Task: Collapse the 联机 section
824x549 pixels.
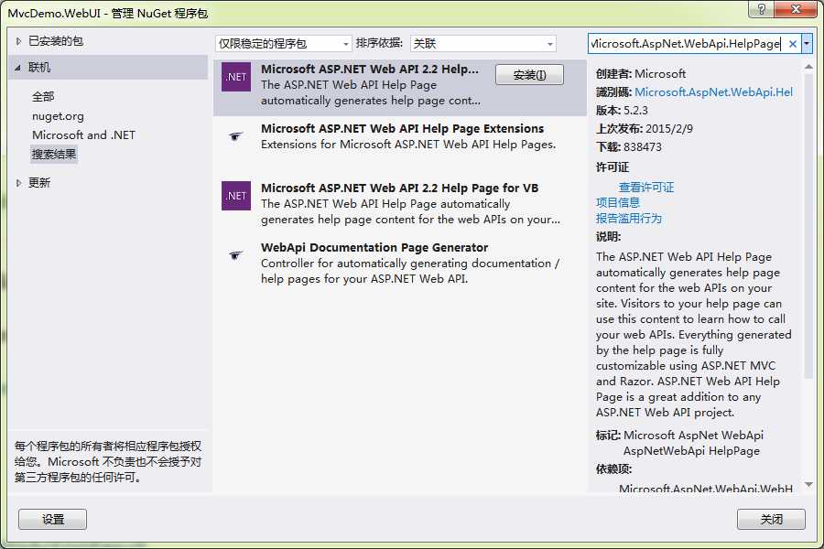Action: 18,67
